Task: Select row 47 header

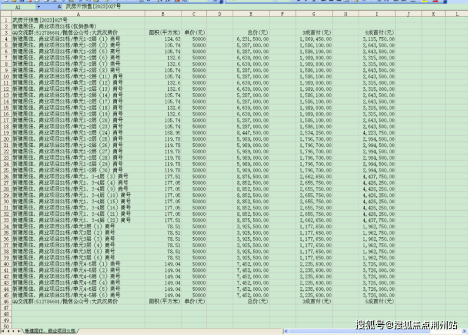Action: coord(6,308)
